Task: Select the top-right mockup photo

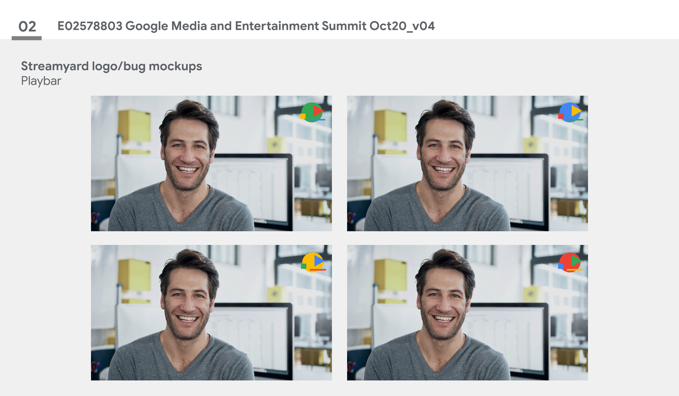Action: 467,163
